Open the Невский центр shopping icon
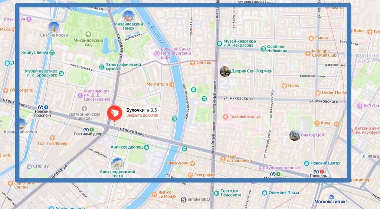380x209 pixels. point(307,163)
